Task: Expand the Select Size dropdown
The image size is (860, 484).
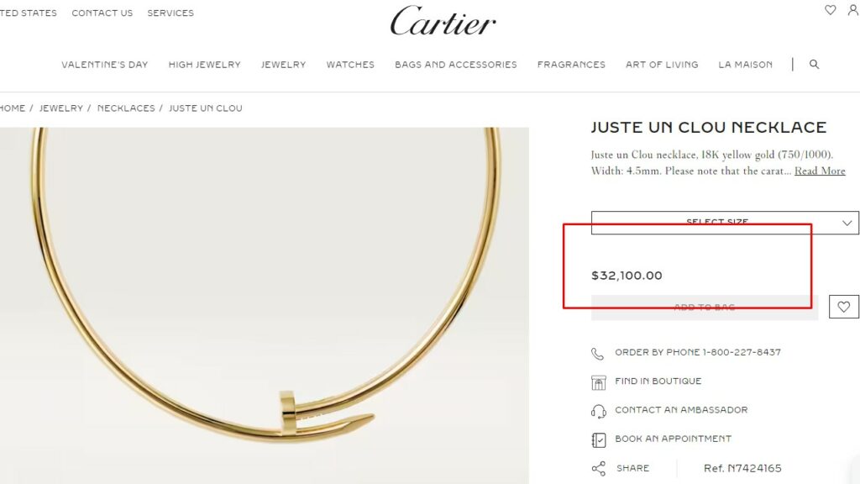Action: coord(725,223)
